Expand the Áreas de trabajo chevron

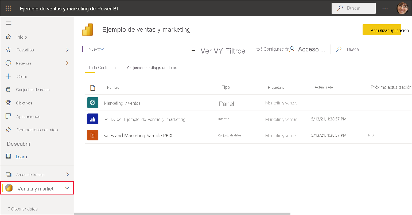(x=67, y=175)
